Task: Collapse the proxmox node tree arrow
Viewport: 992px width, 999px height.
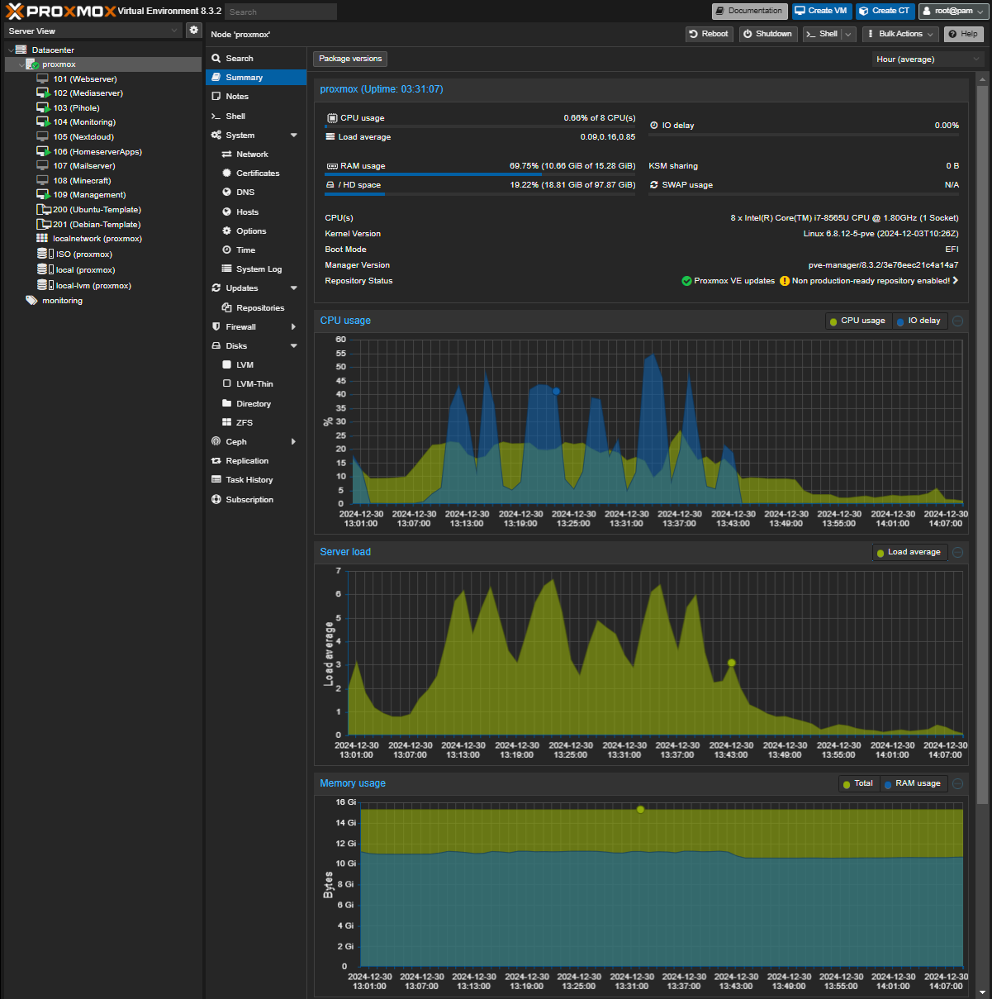Action: (x=21, y=64)
